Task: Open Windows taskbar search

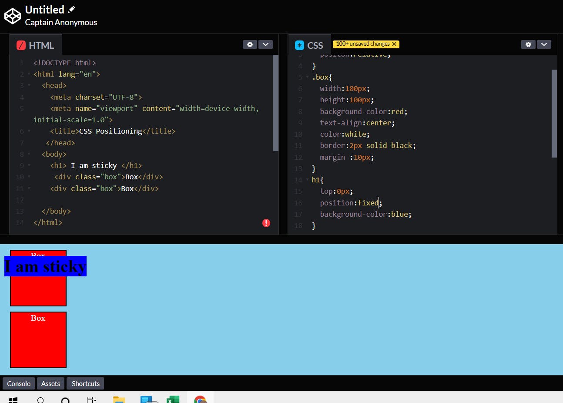Action: (x=40, y=400)
